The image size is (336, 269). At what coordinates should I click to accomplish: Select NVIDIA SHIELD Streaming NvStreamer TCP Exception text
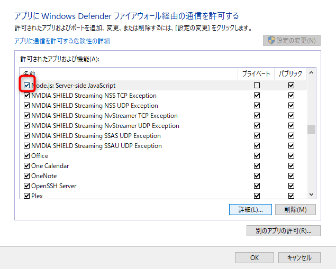click(x=104, y=116)
